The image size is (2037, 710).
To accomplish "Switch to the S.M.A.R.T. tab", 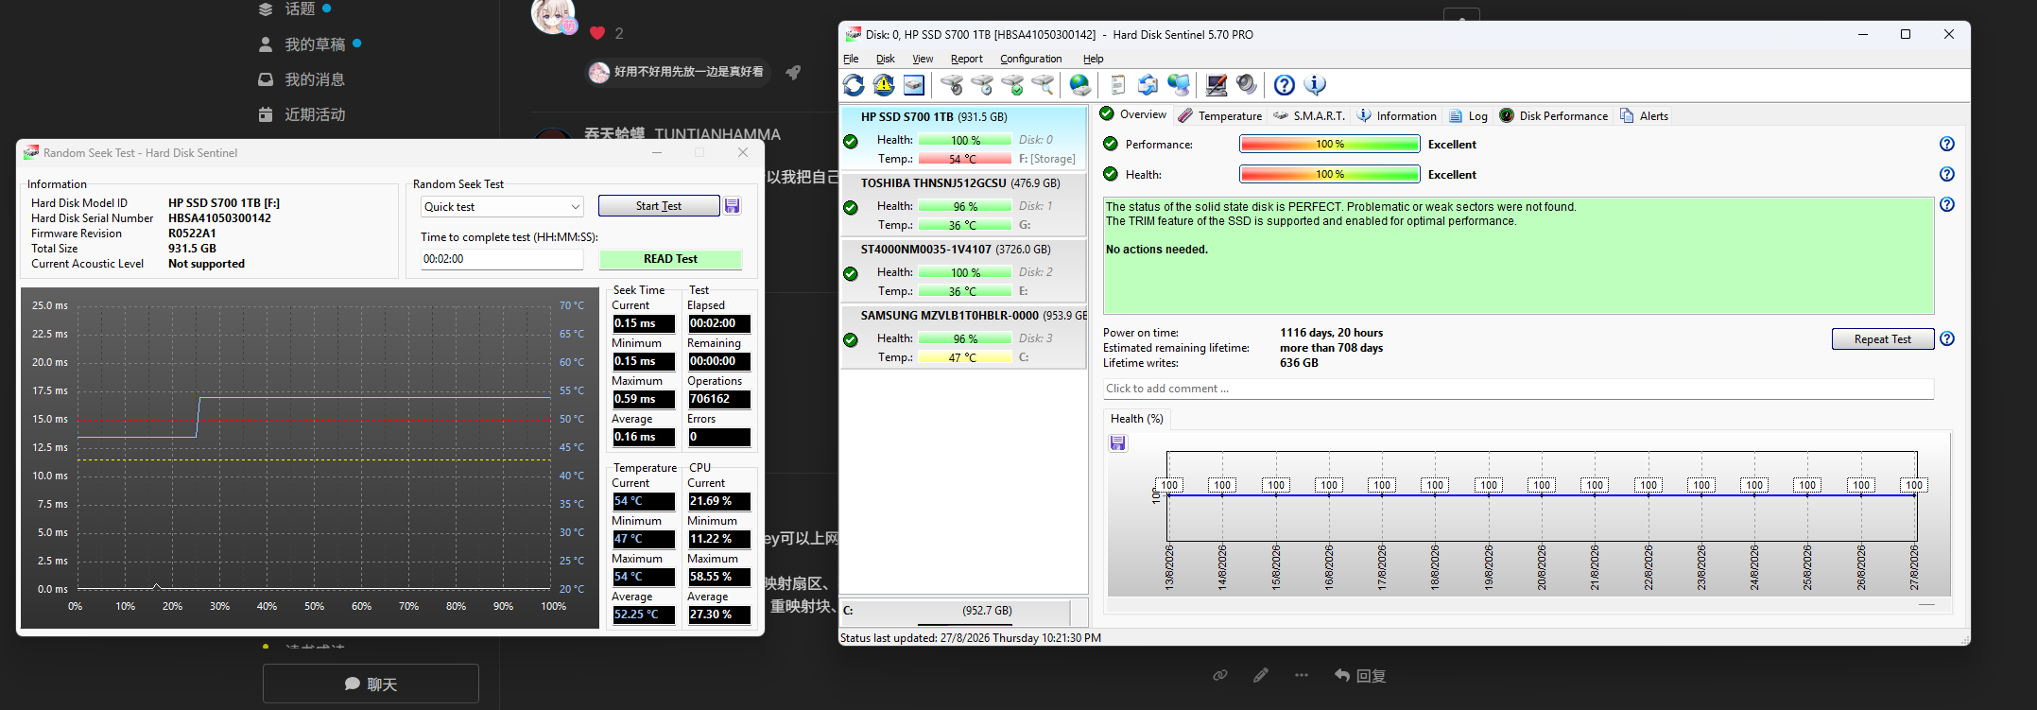I will click(1309, 115).
